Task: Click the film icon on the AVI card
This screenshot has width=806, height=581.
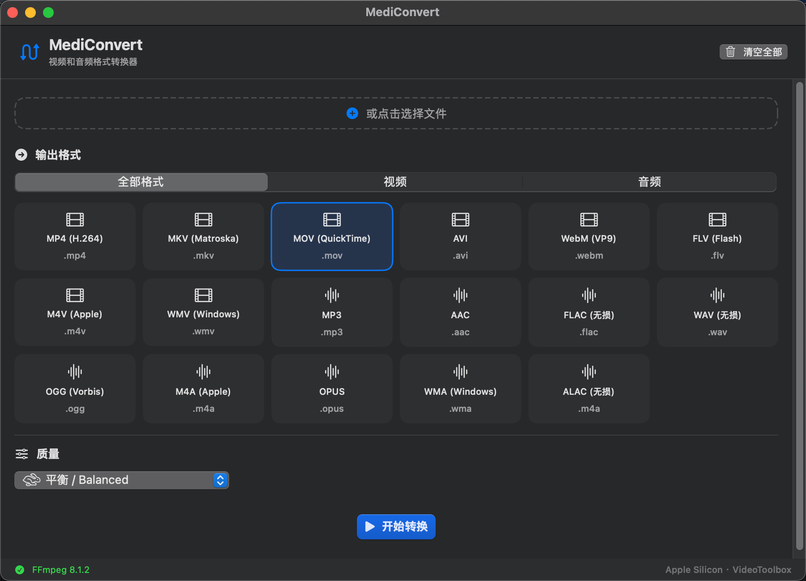Action: pyautogui.click(x=460, y=219)
